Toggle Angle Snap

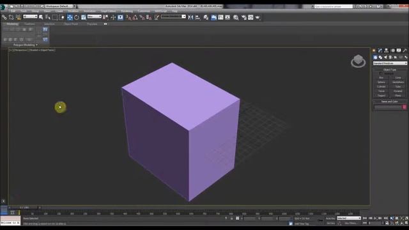coord(135,17)
